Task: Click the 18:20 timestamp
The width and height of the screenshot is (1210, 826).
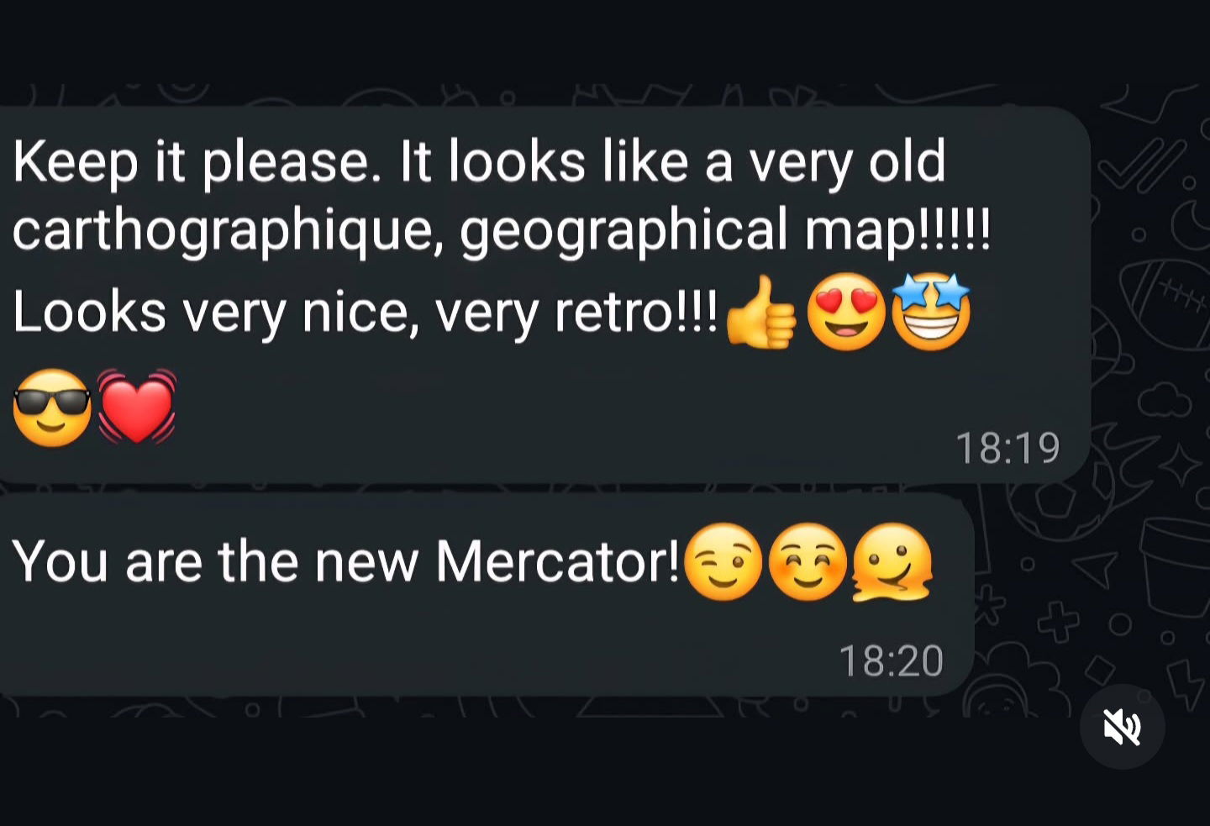Action: (892, 661)
